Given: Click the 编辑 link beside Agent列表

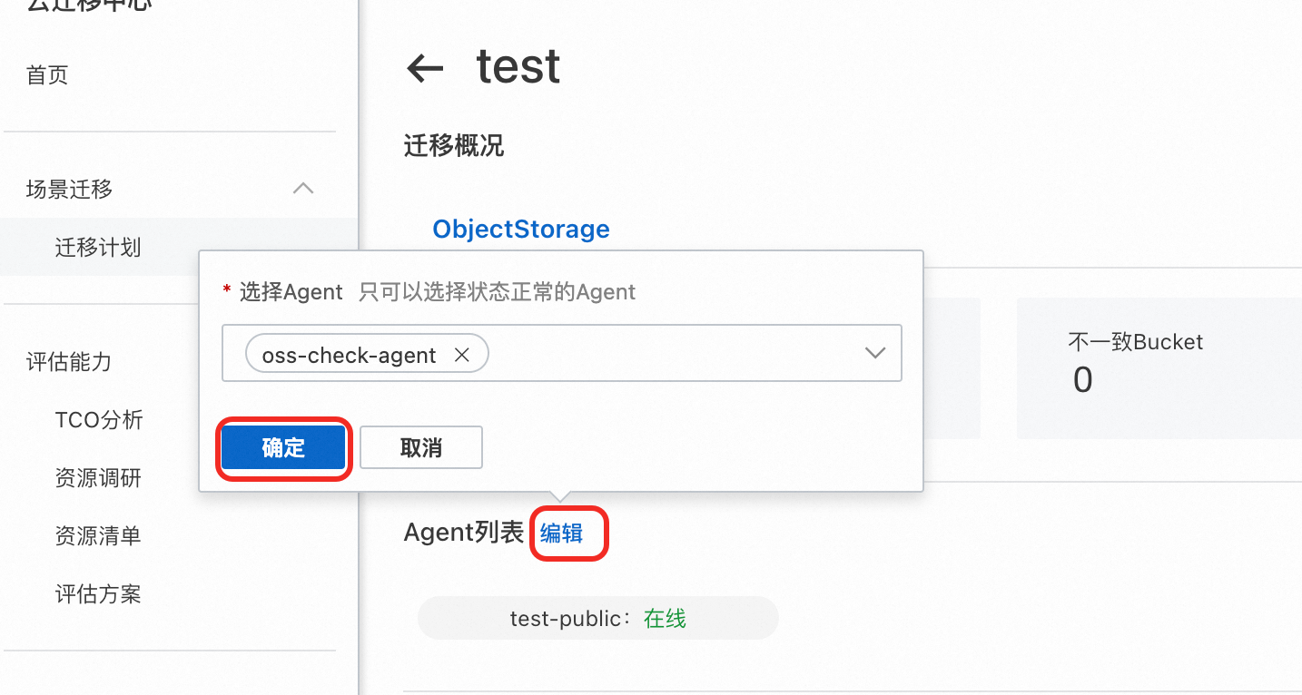Looking at the screenshot, I should click(x=562, y=533).
